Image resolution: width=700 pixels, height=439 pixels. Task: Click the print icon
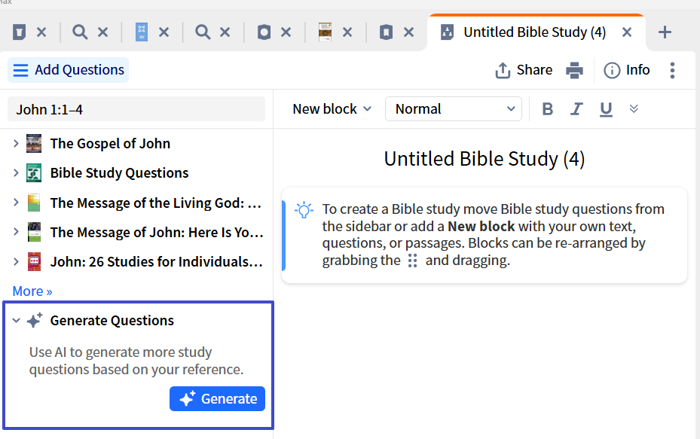(575, 70)
